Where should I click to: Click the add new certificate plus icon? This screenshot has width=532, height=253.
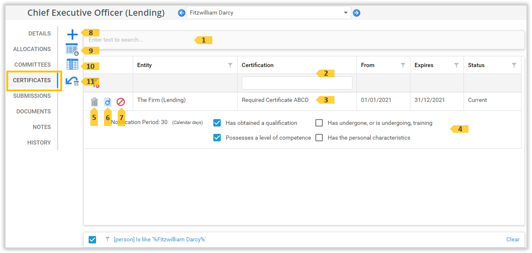(72, 34)
